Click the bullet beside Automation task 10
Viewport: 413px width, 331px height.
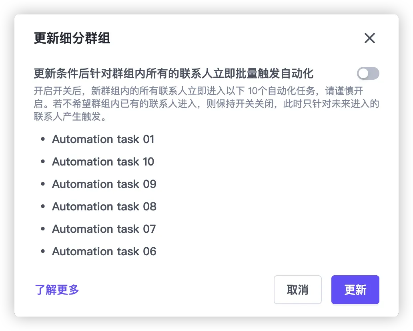(x=43, y=162)
